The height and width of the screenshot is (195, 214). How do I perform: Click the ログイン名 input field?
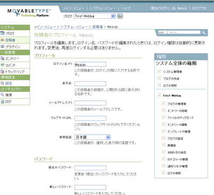pos(90,64)
